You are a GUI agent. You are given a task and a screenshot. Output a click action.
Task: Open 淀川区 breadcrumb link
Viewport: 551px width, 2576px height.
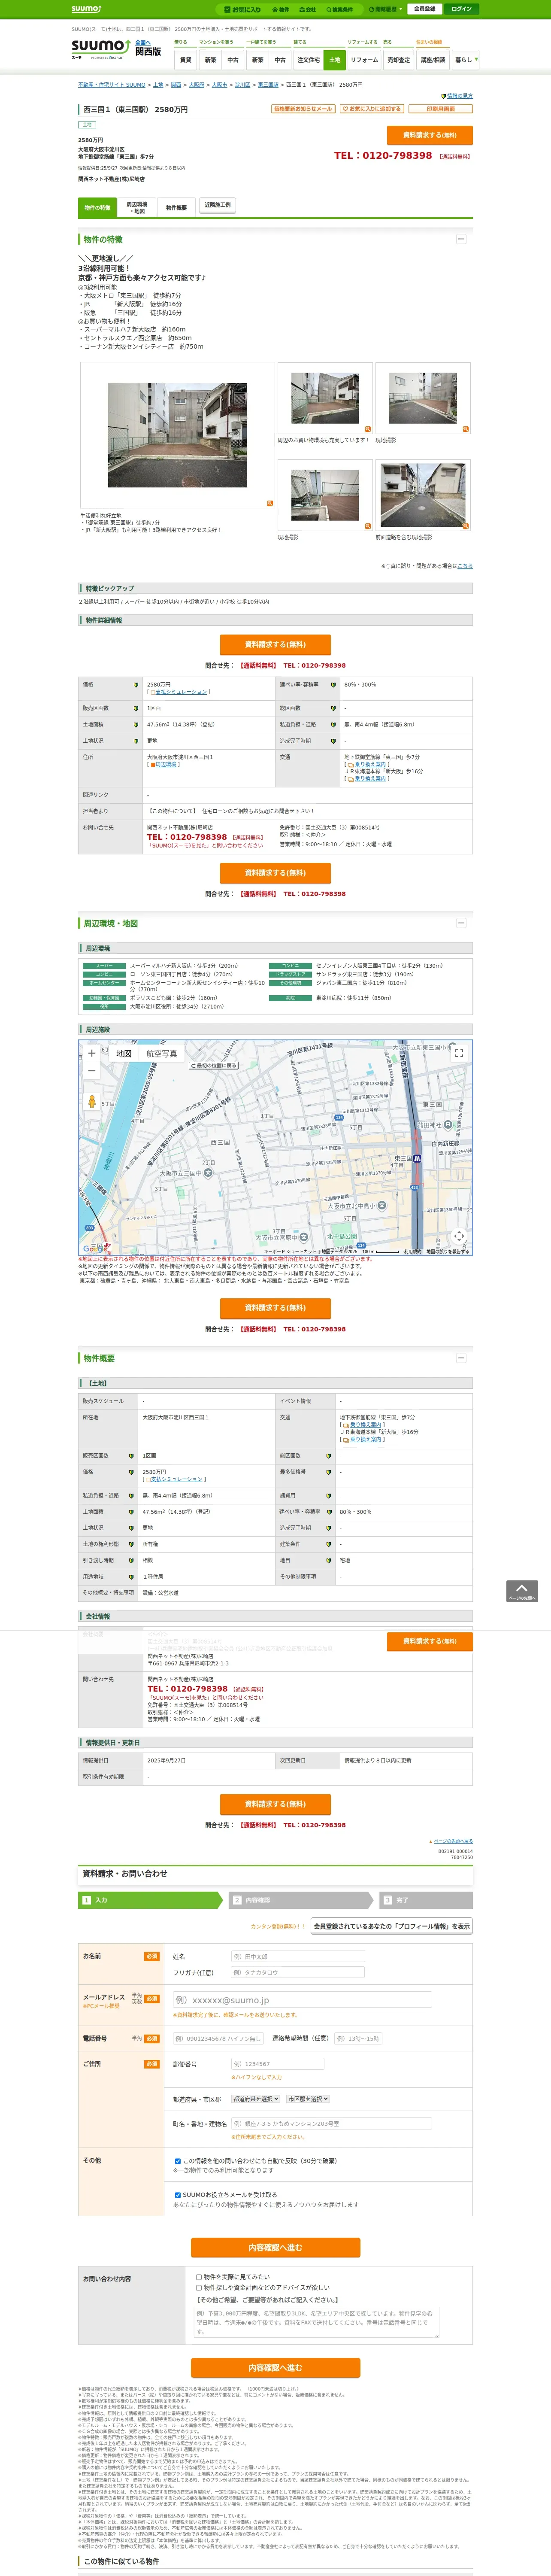coord(242,85)
